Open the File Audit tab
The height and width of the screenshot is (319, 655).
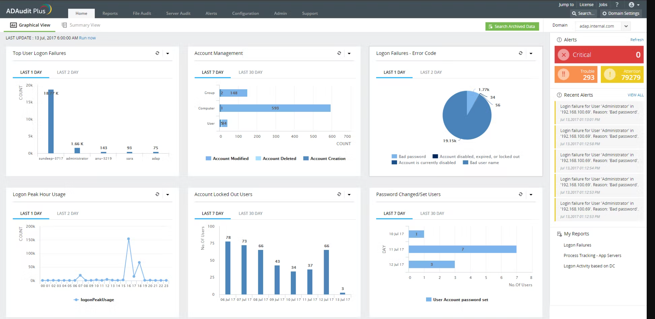click(x=142, y=13)
